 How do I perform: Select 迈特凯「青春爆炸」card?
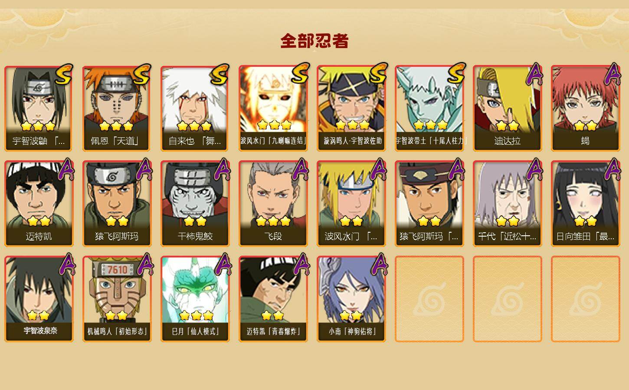273,299
